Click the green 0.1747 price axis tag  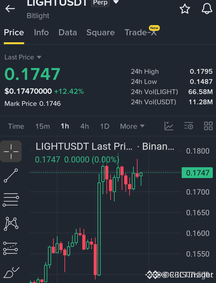tap(197, 173)
